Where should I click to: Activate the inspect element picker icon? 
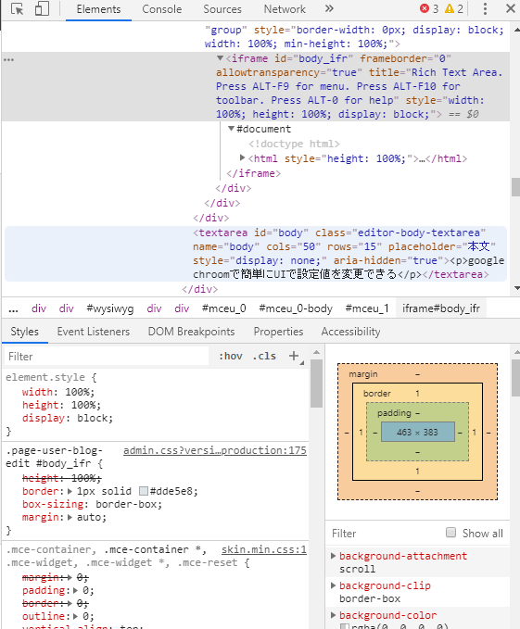(x=18, y=9)
